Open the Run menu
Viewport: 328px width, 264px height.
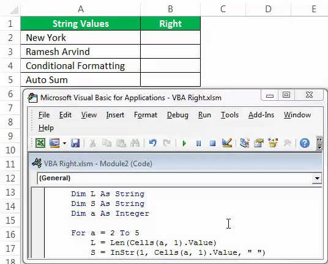pos(204,115)
